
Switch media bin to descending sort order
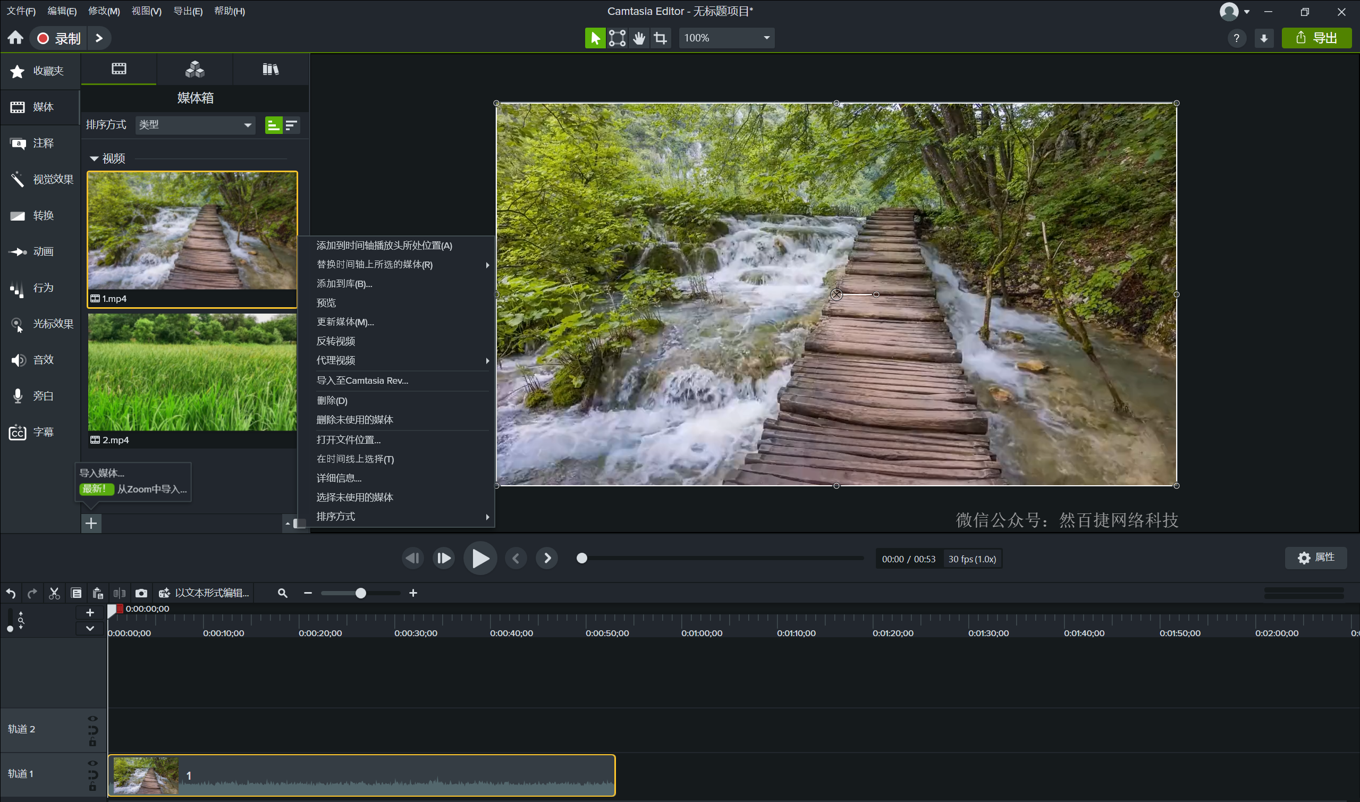[291, 125]
